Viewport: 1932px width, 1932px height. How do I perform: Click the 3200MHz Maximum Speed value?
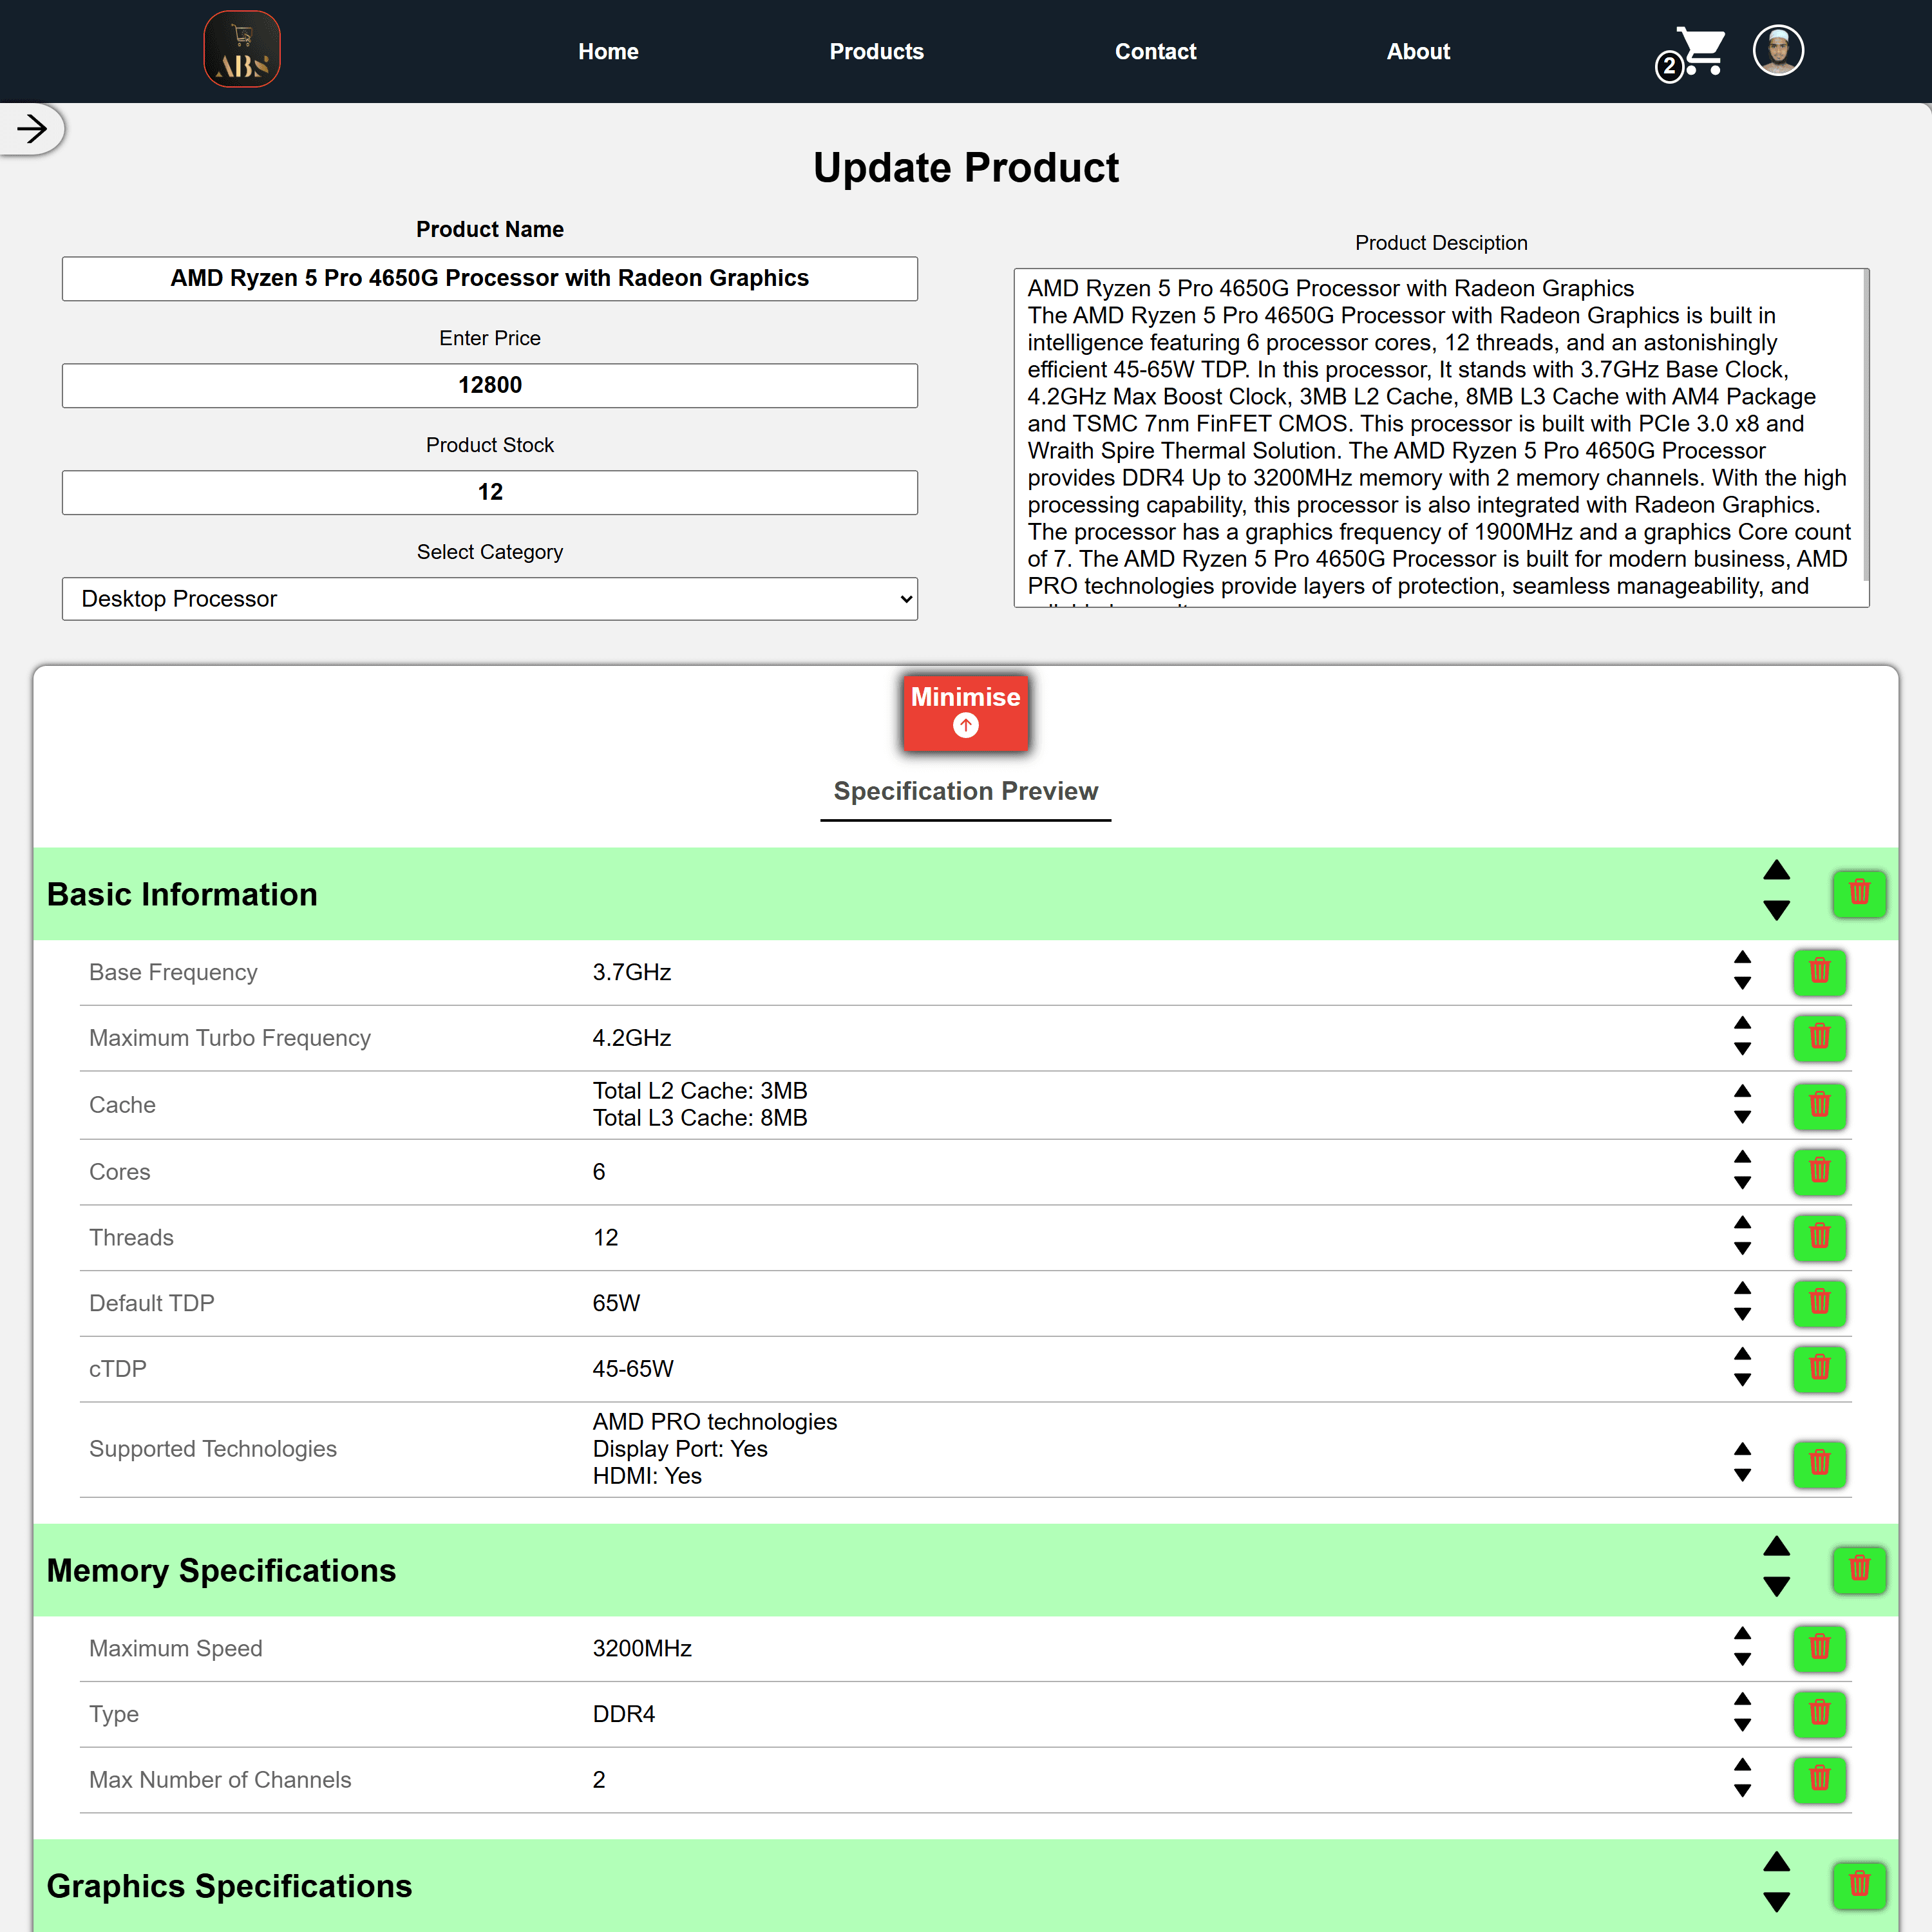pos(642,1648)
